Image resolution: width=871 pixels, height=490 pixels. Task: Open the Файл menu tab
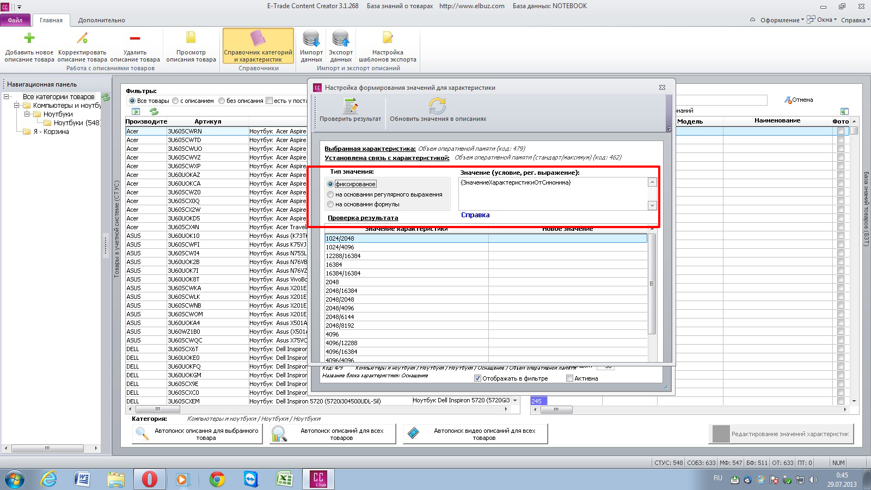(15, 20)
